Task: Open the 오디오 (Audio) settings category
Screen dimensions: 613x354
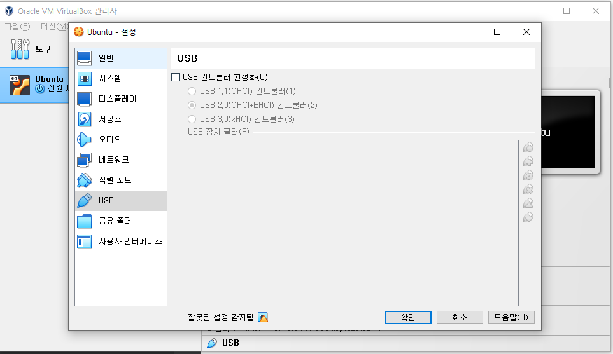Action: pos(121,139)
